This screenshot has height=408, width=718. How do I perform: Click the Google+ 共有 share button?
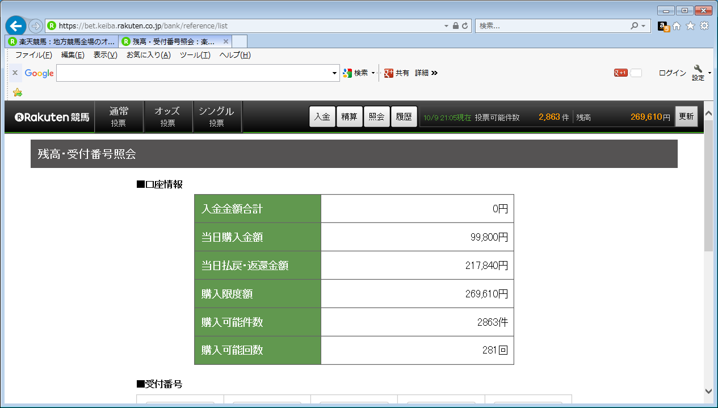click(397, 73)
